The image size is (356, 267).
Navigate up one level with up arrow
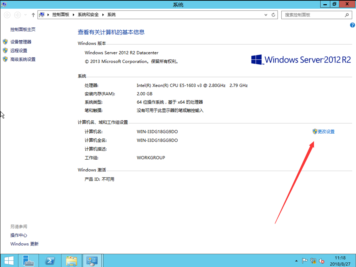pyautogui.click(x=33, y=15)
